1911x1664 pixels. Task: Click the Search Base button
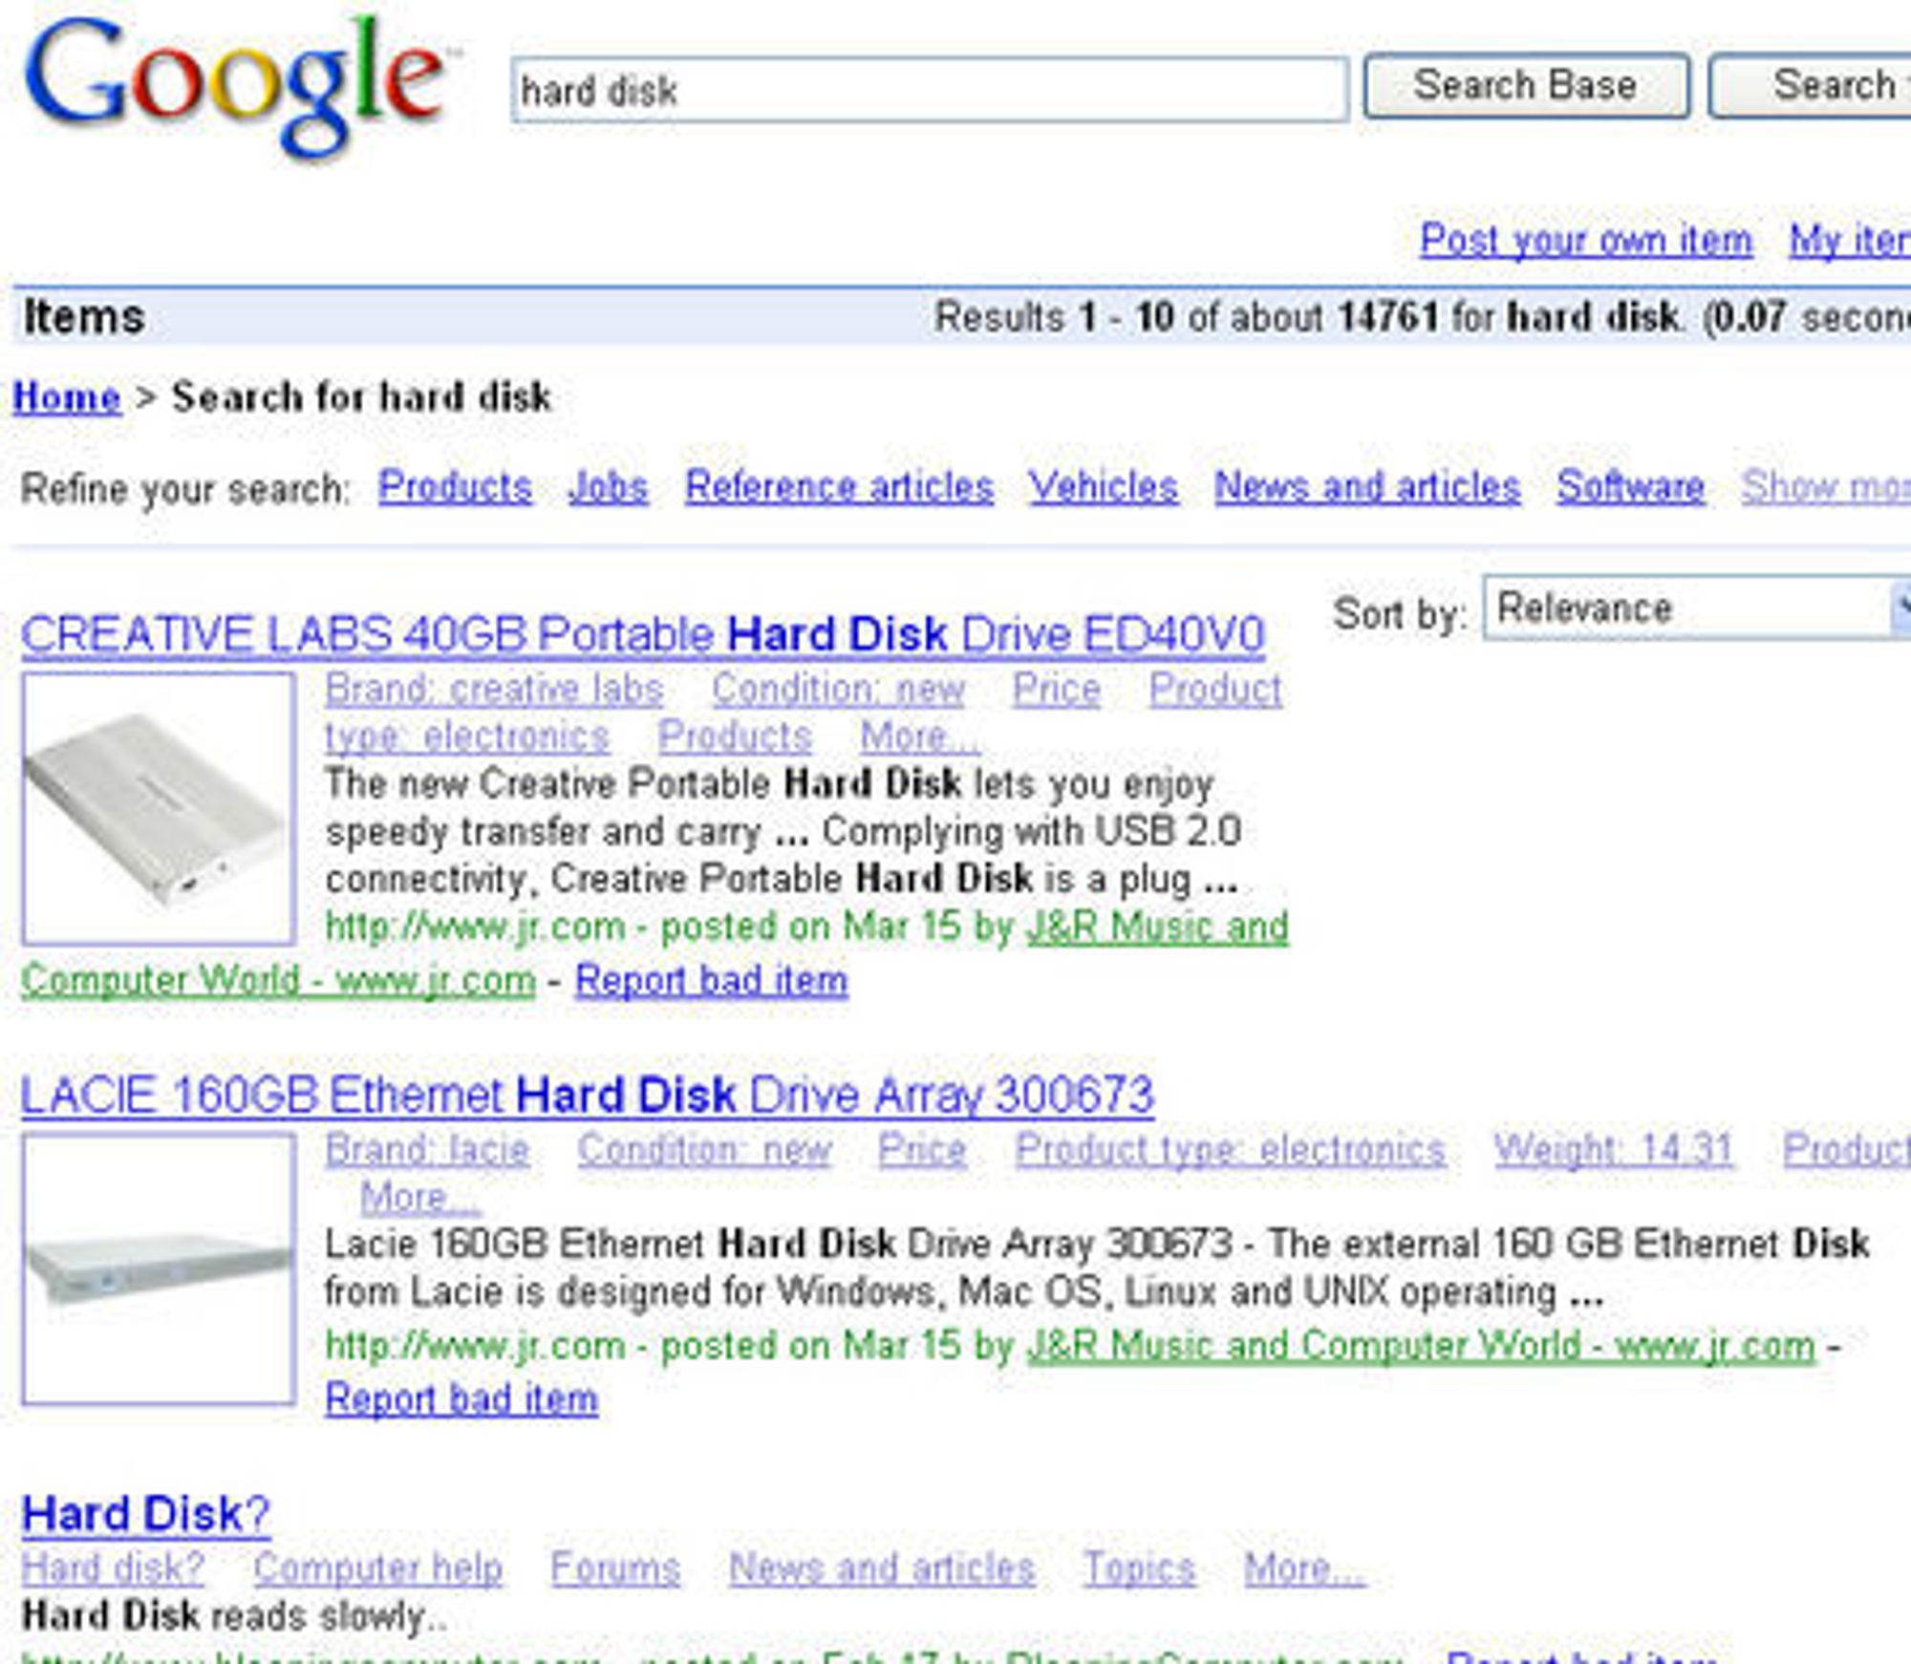[1526, 86]
